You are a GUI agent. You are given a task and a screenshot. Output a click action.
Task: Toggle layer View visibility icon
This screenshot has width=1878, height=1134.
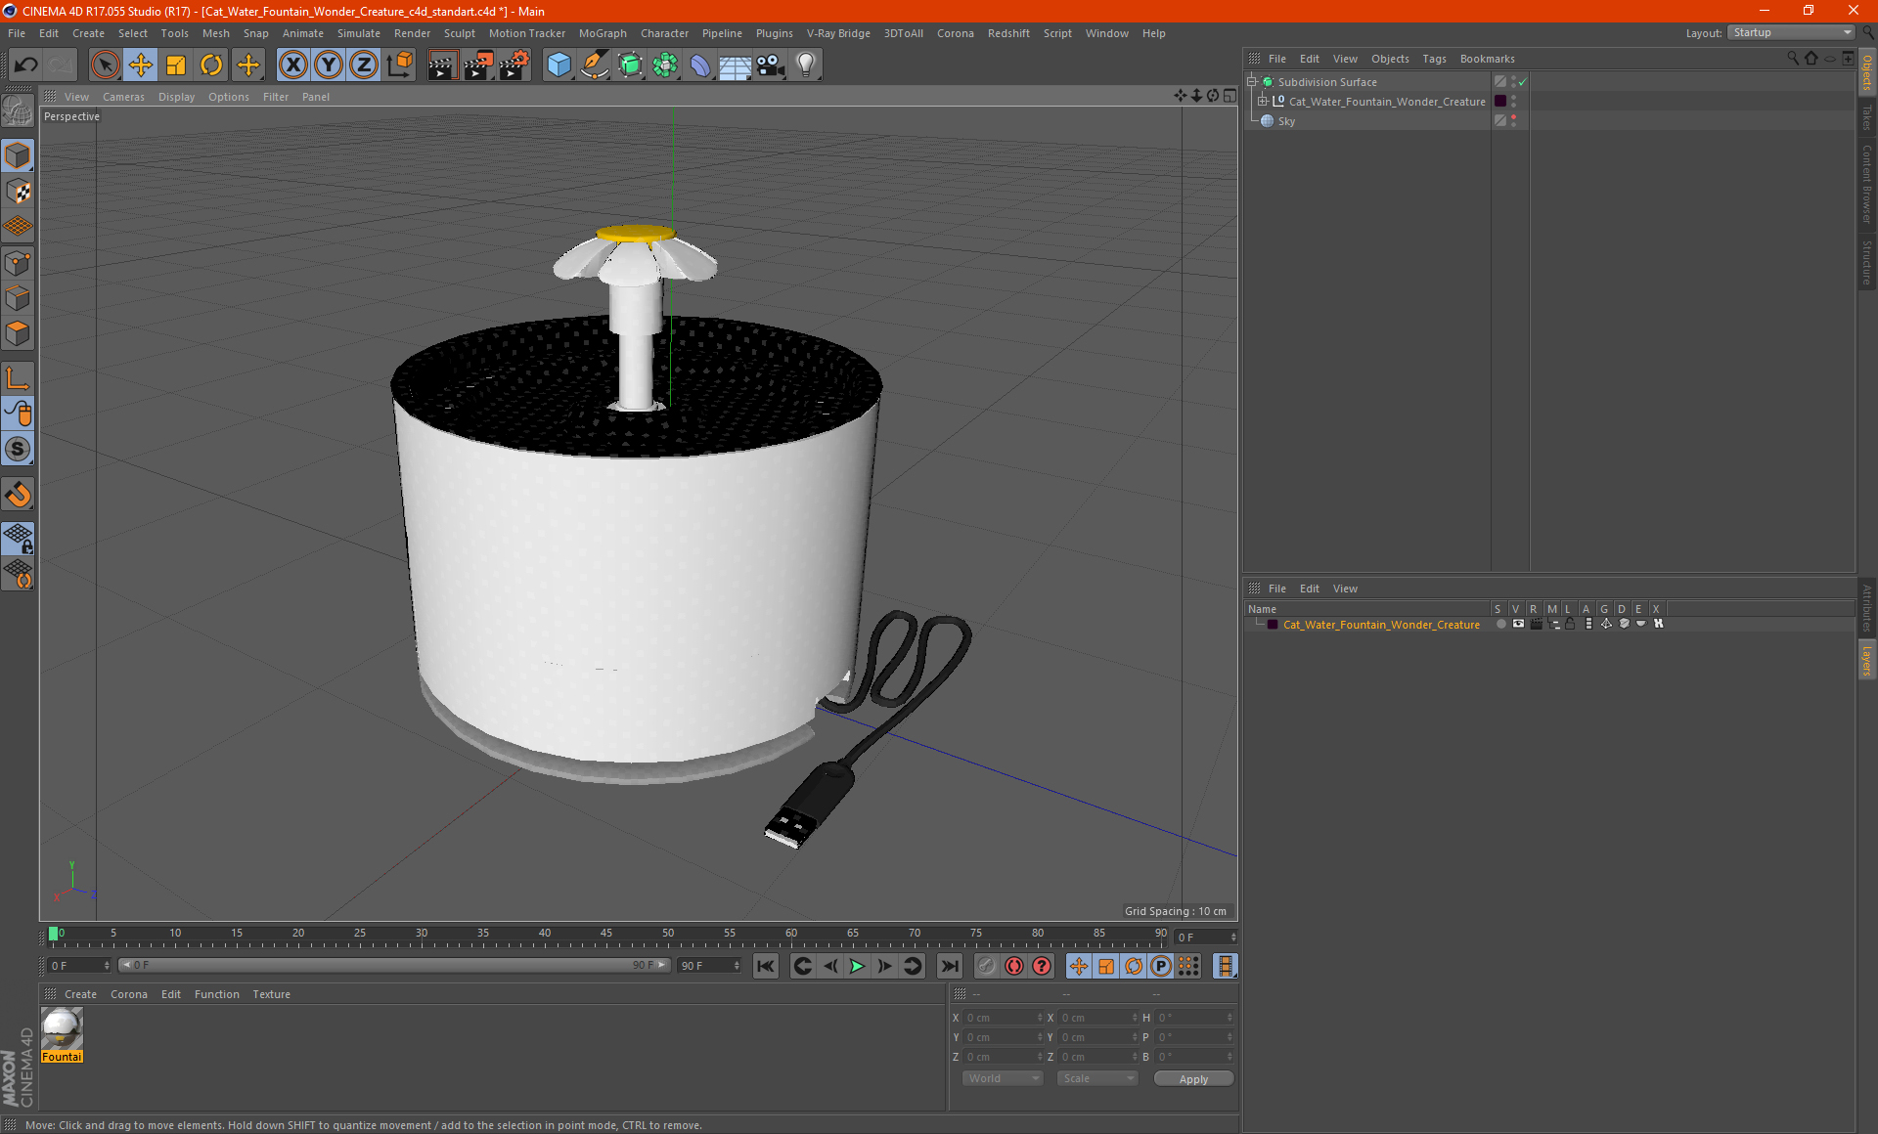[x=1518, y=624]
